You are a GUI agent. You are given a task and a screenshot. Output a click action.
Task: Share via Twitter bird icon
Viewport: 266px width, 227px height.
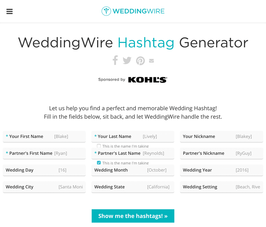click(127, 60)
